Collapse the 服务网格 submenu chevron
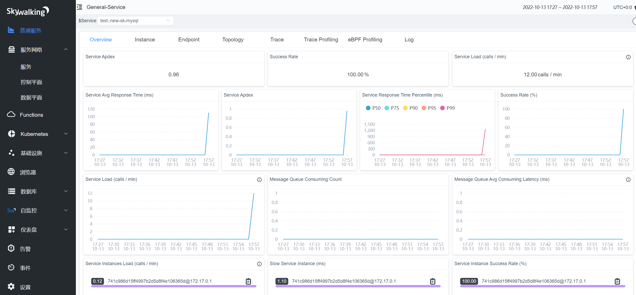 66,49
